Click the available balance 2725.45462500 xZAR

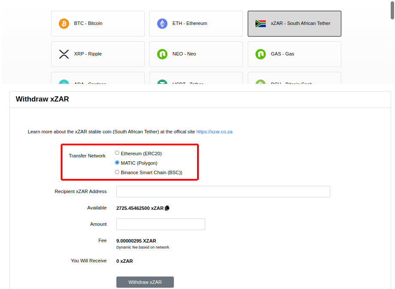140,208
